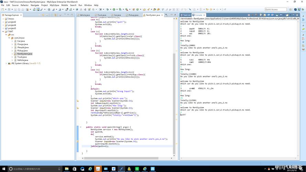The width and height of the screenshot is (306, 172).
Task: Open the External Tools dropdown arrow
Action: click(x=130, y=9)
